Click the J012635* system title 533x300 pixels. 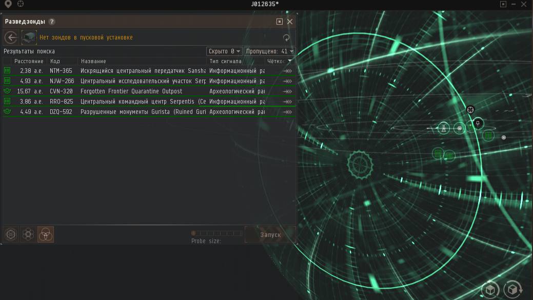click(265, 4)
